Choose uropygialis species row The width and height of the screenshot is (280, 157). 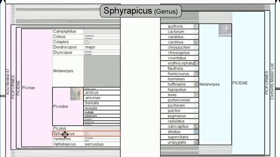click(180, 143)
